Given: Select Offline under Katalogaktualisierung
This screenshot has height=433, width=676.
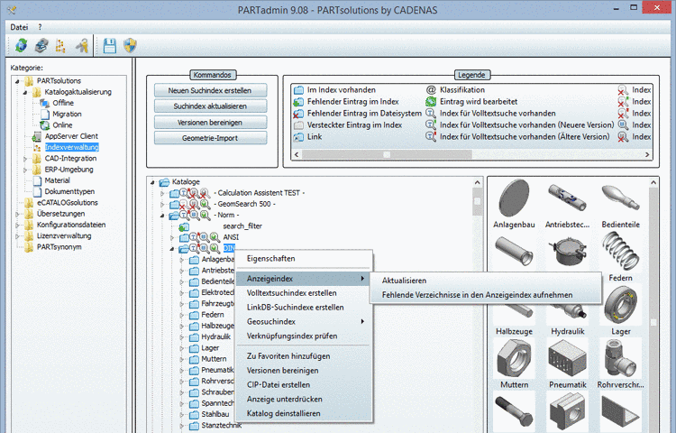Looking at the screenshot, I should click(x=63, y=103).
